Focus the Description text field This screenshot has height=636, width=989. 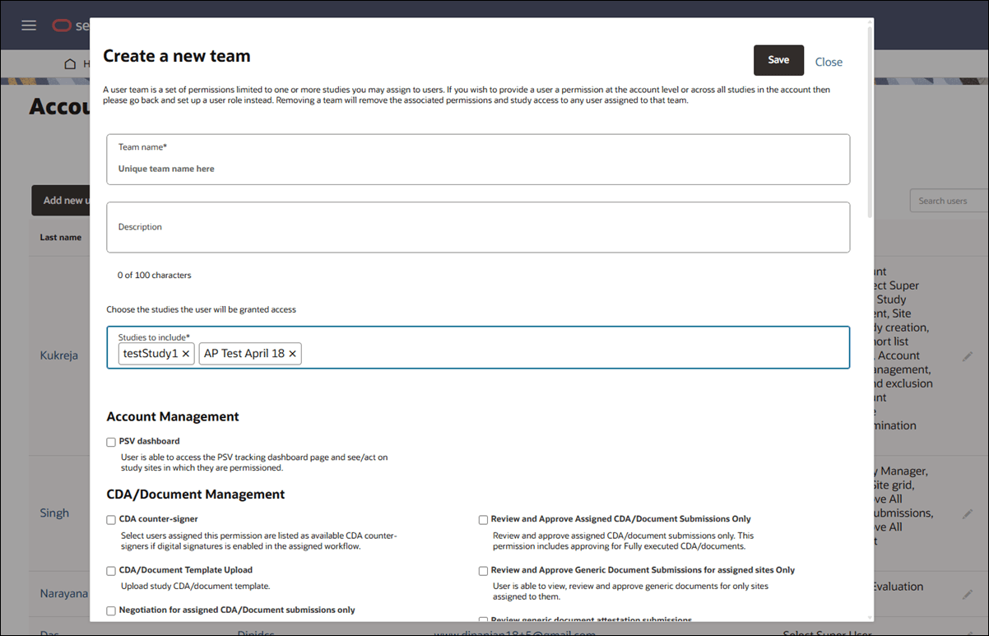coord(478,227)
